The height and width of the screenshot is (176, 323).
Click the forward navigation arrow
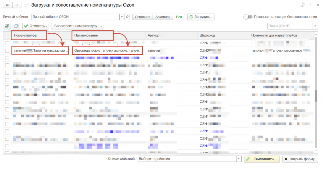tap(17, 5)
